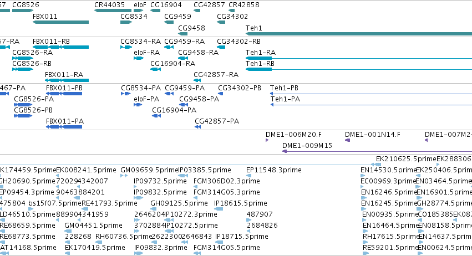
Task: Click the CG16904 gene label
Action: pos(166,5)
